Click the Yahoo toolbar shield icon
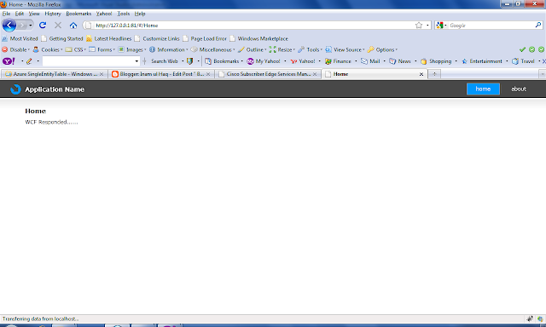The image size is (546, 327). tap(189, 61)
